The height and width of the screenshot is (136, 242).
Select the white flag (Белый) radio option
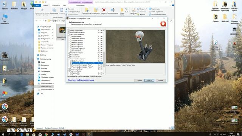click(71, 37)
